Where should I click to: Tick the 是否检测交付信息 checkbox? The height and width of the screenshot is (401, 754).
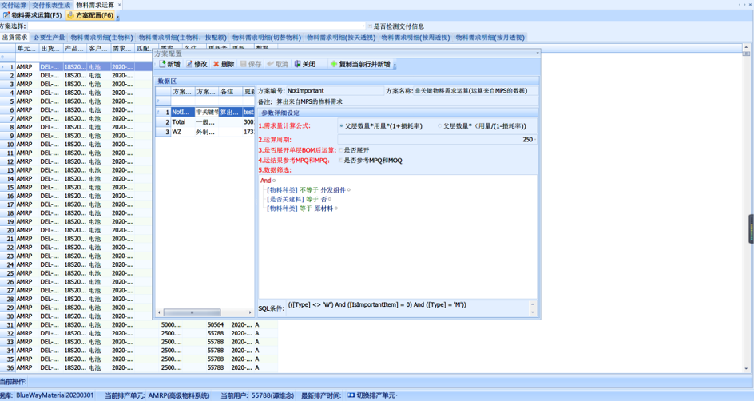(370, 26)
